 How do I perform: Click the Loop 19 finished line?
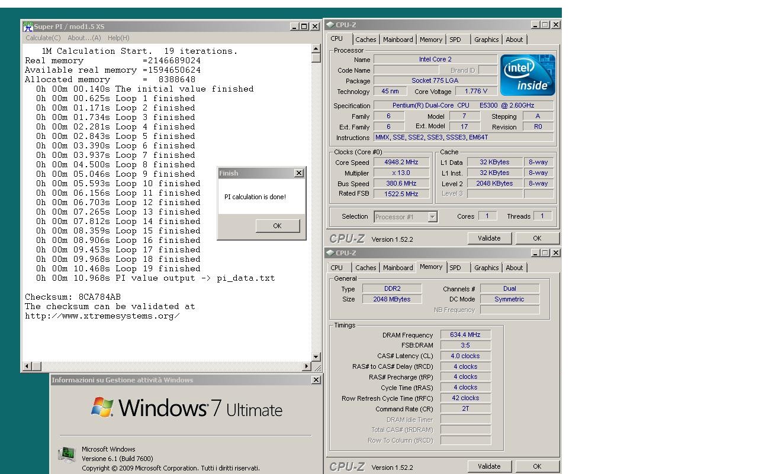click(118, 268)
